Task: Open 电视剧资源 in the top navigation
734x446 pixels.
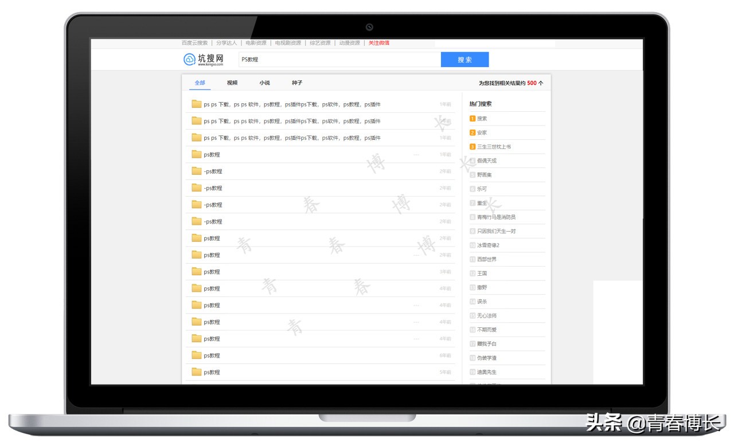Action: pos(288,43)
